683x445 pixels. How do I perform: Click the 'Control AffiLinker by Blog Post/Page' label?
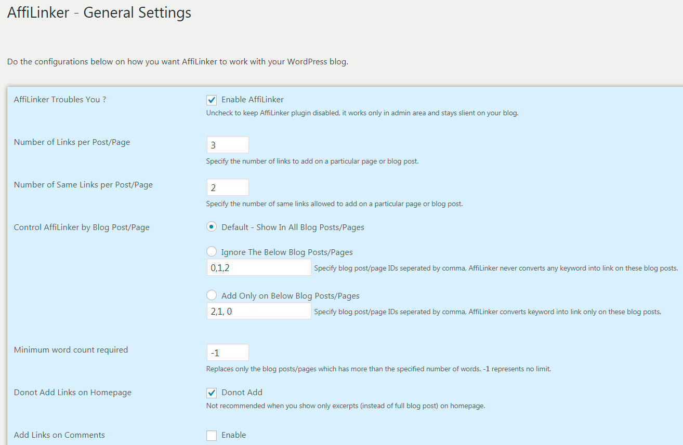pos(82,227)
